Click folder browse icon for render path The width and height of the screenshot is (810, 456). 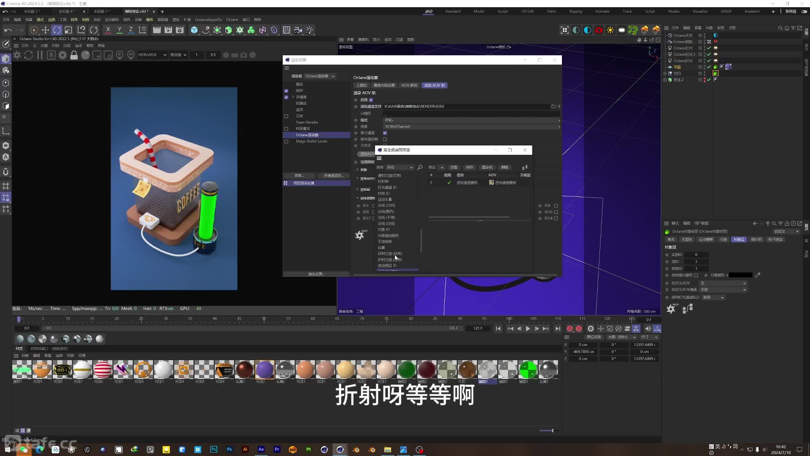pyautogui.click(x=553, y=106)
